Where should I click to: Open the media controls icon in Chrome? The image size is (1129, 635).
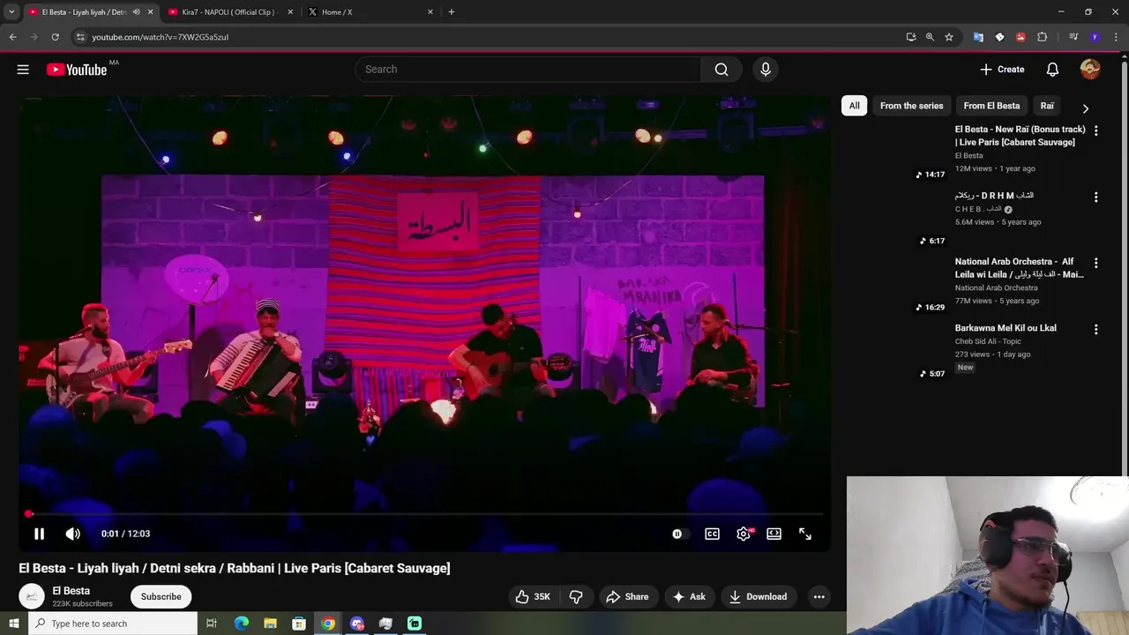[1073, 37]
